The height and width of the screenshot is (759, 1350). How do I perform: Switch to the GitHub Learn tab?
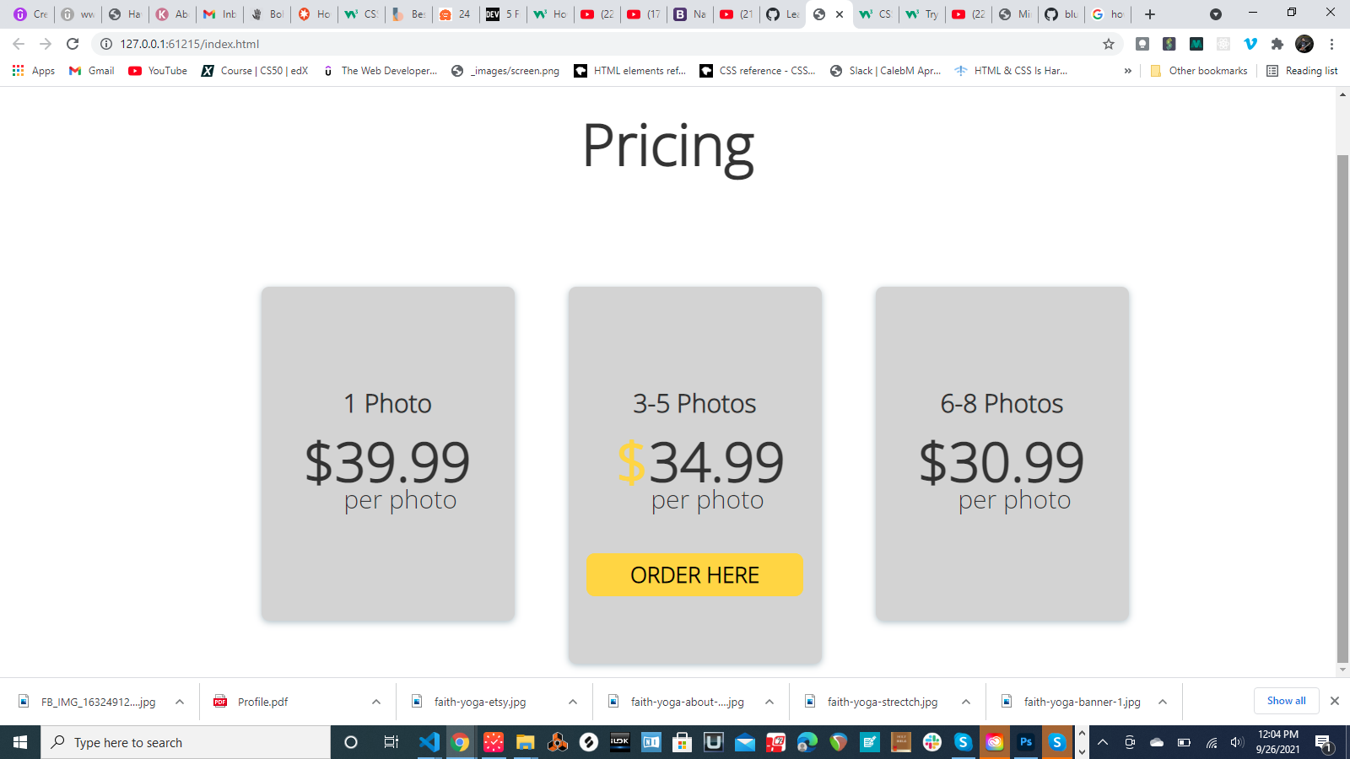783,14
